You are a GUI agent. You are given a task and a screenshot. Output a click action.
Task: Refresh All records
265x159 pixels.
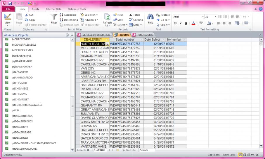click(107, 20)
